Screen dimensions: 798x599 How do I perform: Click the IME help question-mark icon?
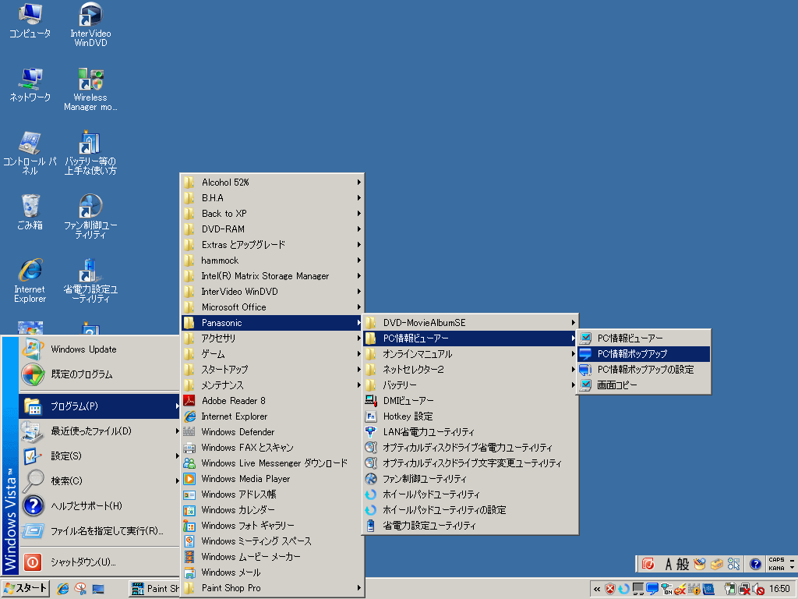(x=755, y=564)
